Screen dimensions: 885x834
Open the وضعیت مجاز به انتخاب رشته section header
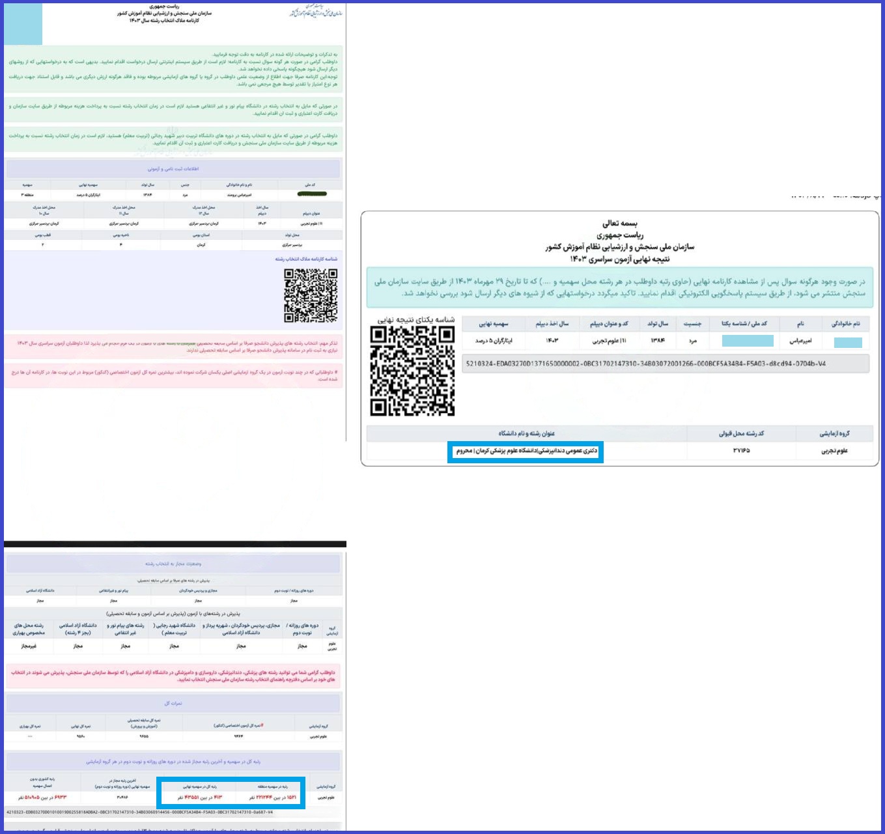[x=173, y=564]
